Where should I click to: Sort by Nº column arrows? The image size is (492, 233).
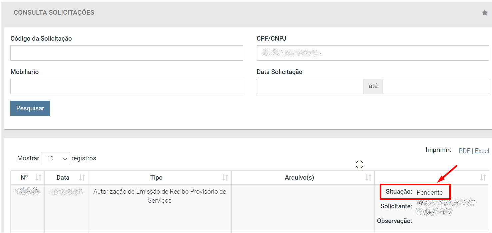39,178
